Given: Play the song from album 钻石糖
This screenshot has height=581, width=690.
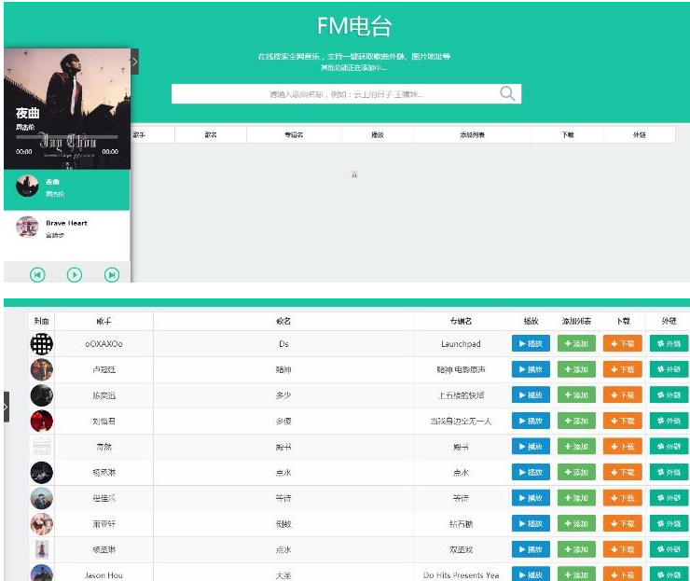Looking at the screenshot, I should pyautogui.click(x=531, y=523).
